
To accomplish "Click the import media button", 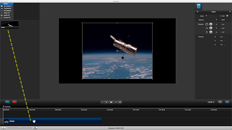I will tap(7, 102).
